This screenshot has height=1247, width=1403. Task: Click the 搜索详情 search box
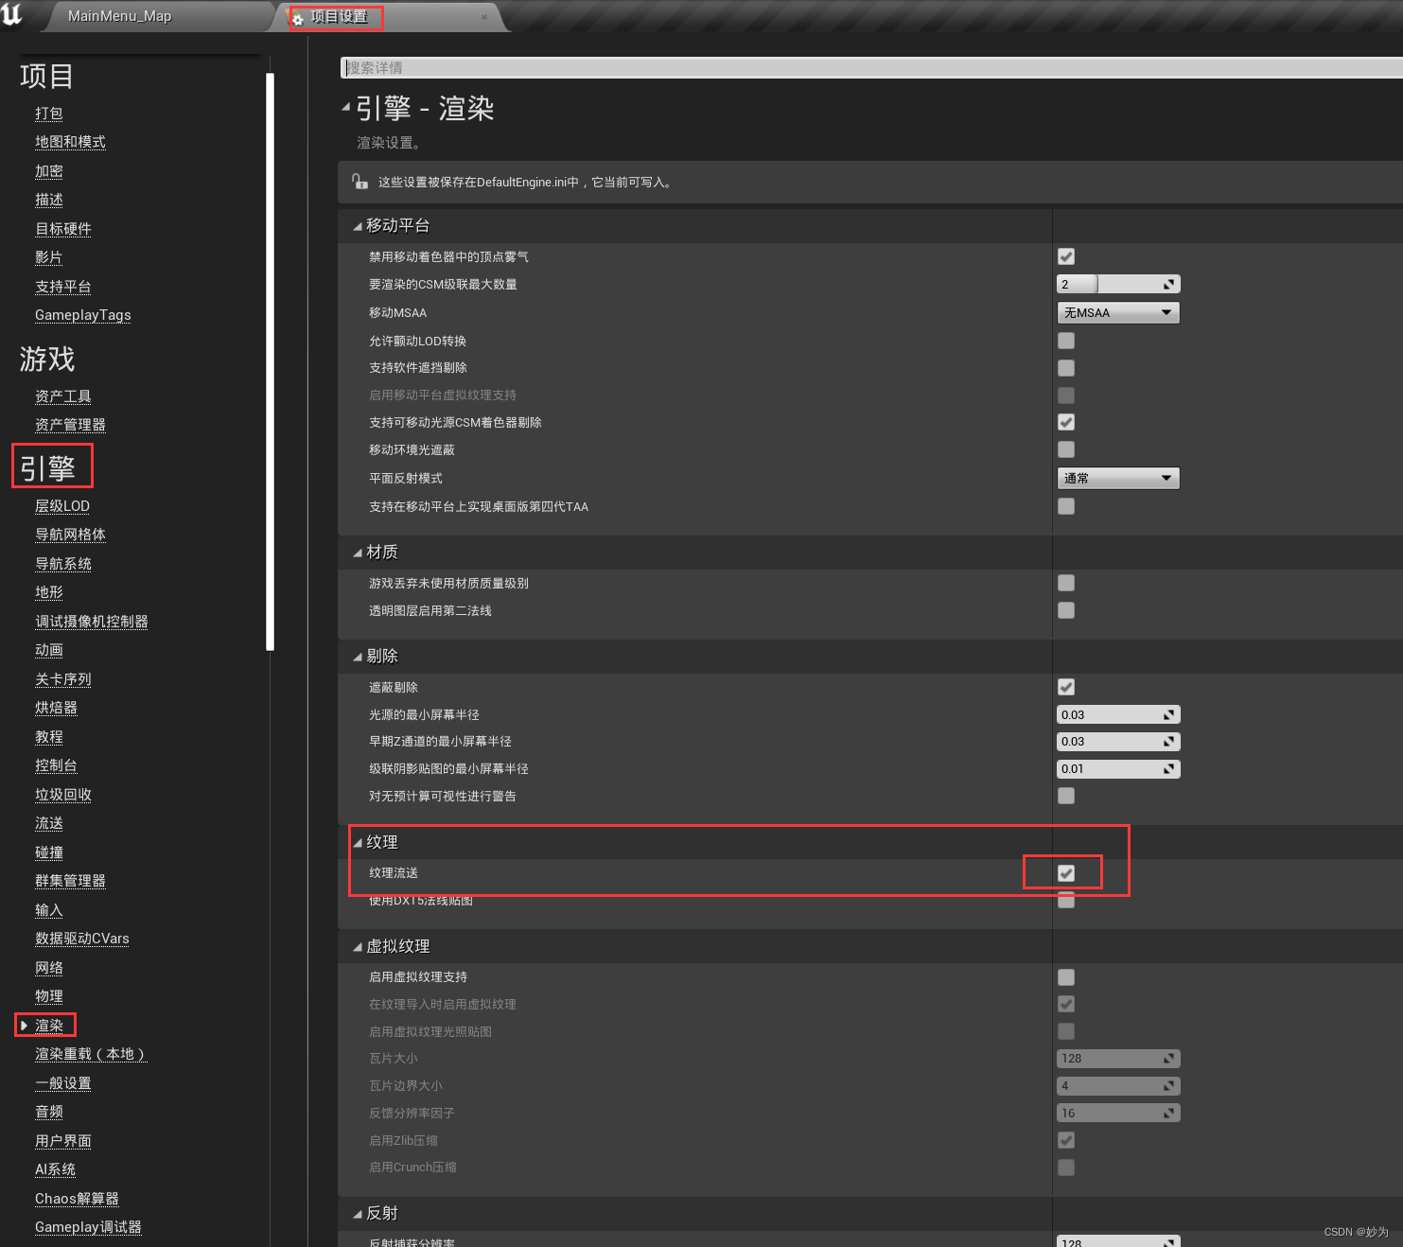point(871,67)
